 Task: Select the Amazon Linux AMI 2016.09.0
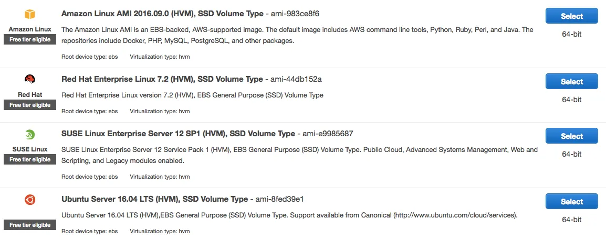click(x=571, y=16)
